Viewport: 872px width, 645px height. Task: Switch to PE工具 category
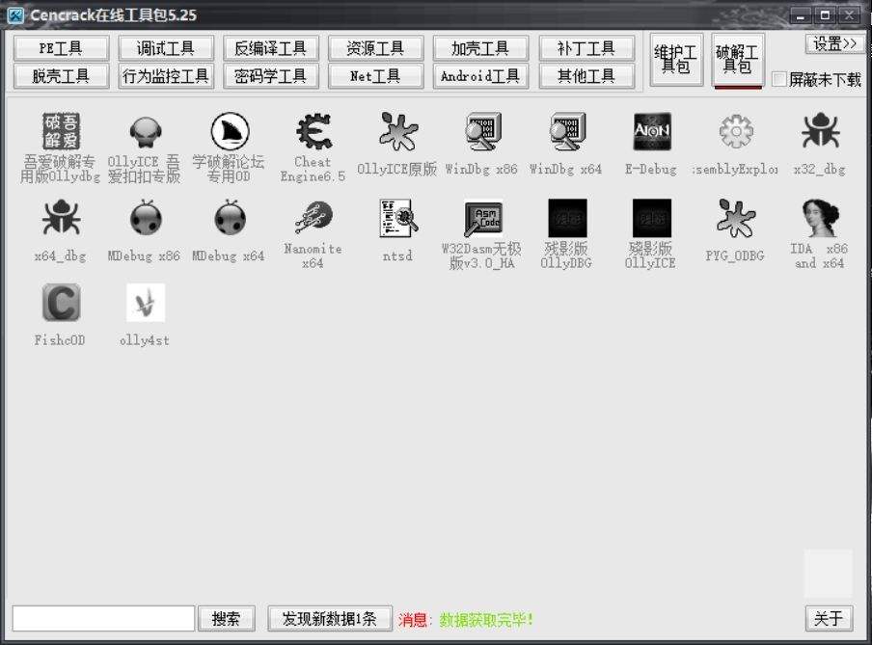pyautogui.click(x=61, y=49)
